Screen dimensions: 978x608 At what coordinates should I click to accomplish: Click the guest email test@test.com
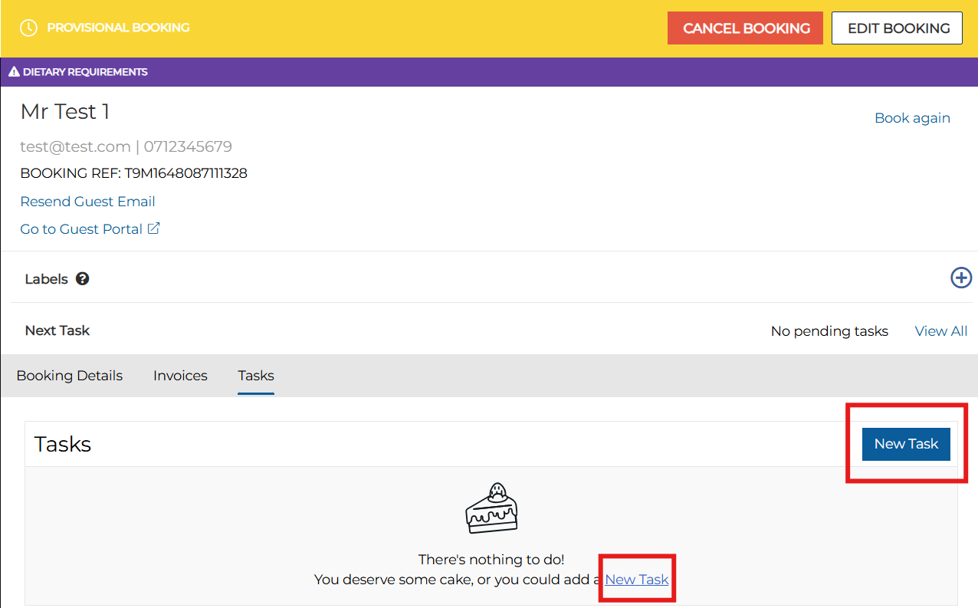click(75, 146)
